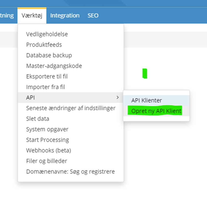Image resolution: width=207 pixels, height=213 pixels.
Task: Switch to the Integration tab
Action: point(65,16)
